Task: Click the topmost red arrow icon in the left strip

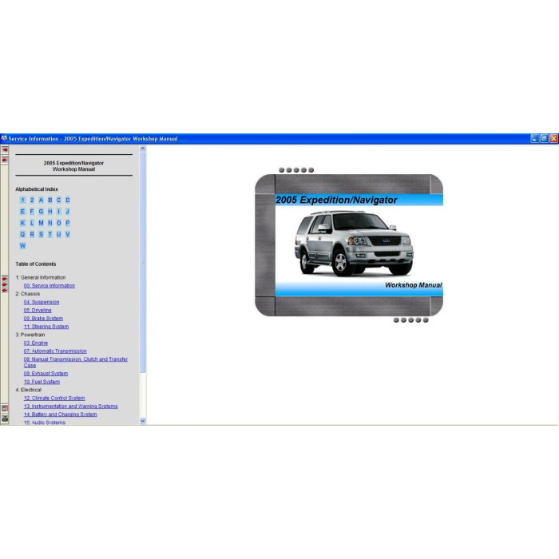Action: 5,149
